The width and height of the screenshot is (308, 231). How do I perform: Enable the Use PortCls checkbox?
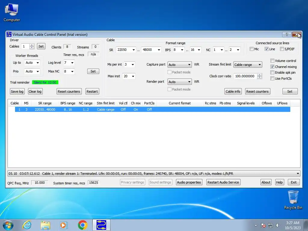coord(272,79)
